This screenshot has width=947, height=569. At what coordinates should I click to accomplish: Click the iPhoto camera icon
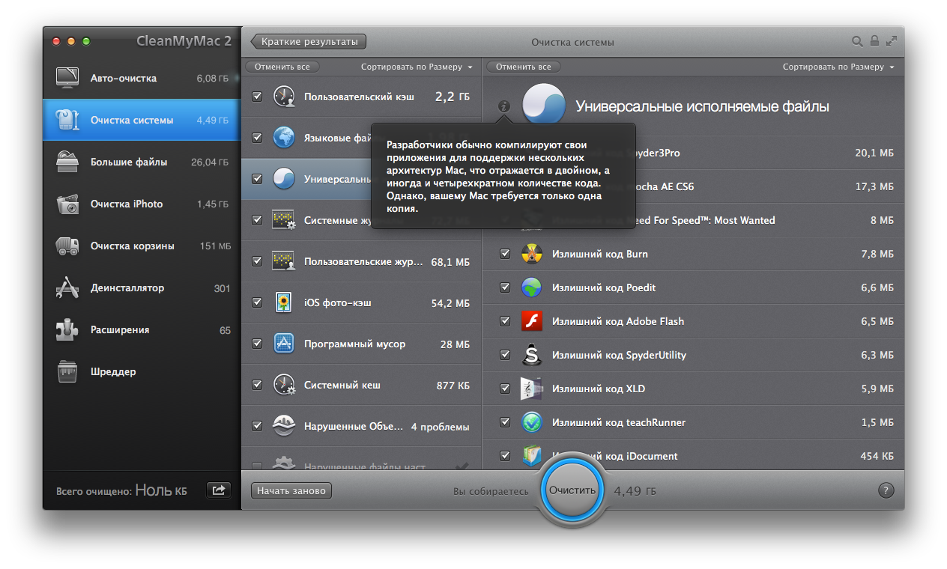(67, 204)
